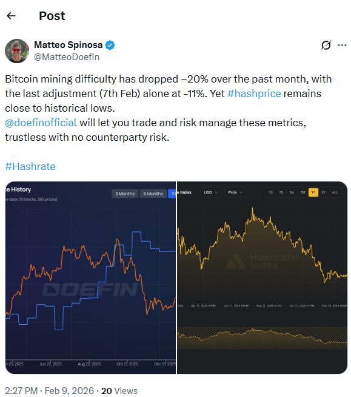
Task: Click the @MatteoDoefin handle
Action: coord(67,57)
